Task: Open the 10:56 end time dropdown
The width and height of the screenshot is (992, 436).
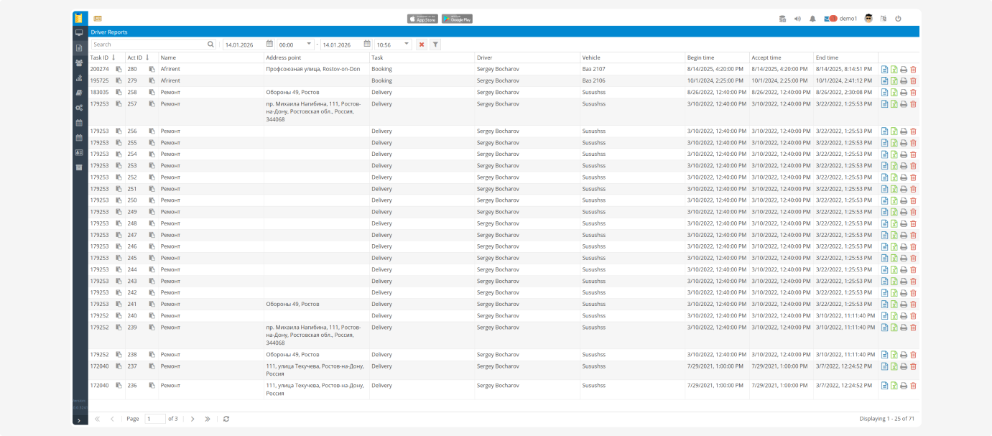Action: (x=407, y=45)
